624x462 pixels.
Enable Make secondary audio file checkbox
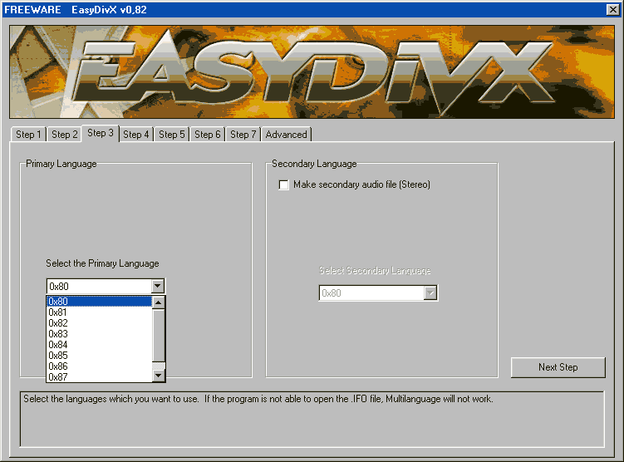[x=284, y=185]
